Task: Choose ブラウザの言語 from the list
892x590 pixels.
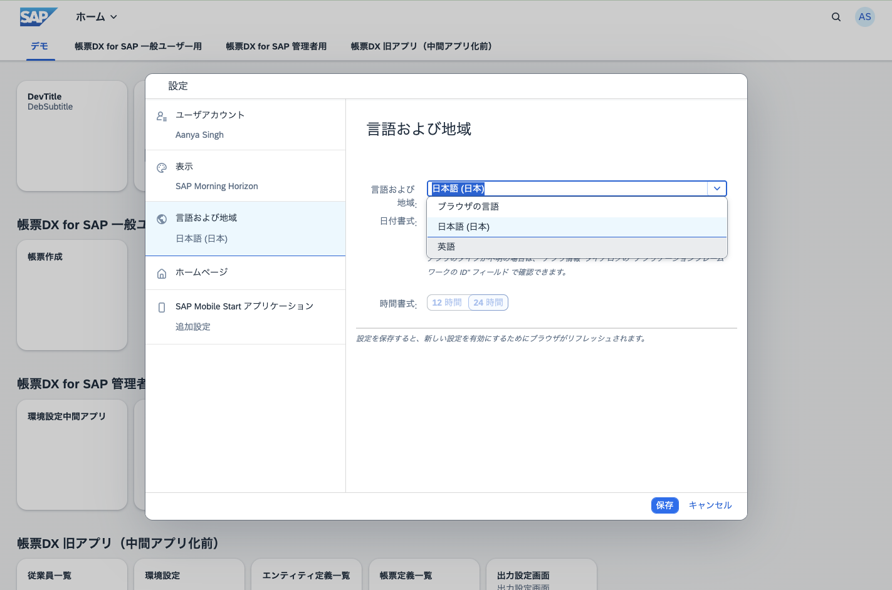Action: 577,207
